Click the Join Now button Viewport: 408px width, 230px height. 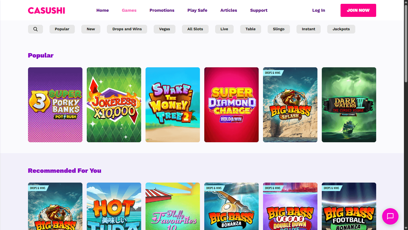[358, 10]
